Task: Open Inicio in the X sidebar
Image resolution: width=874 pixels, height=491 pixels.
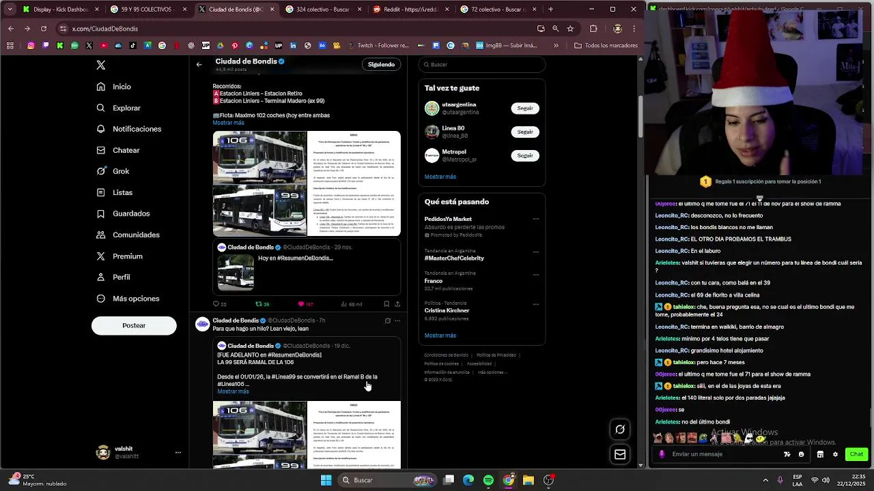Action: pyautogui.click(x=114, y=87)
